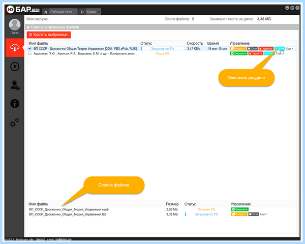Click the 19 мин 10 сек time value
The width and height of the screenshot is (305, 244).
coord(218,48)
